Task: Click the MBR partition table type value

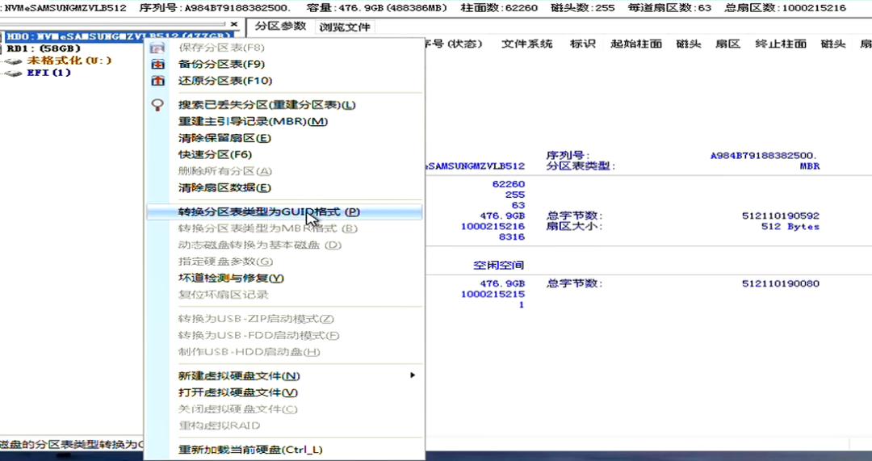Action: 809,166
